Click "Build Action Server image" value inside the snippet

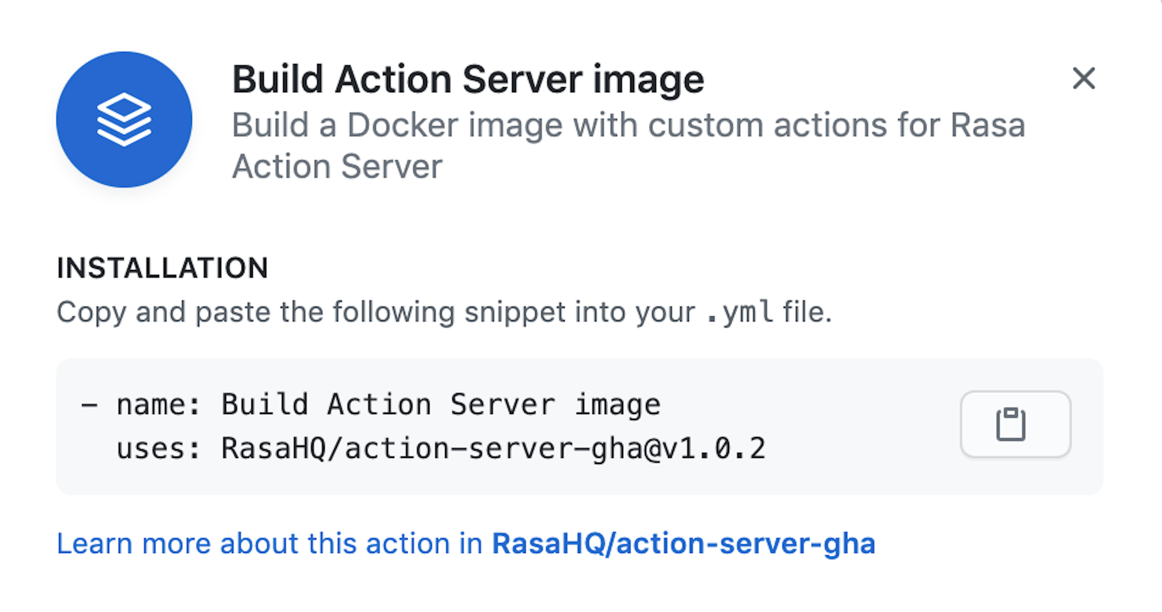point(441,404)
